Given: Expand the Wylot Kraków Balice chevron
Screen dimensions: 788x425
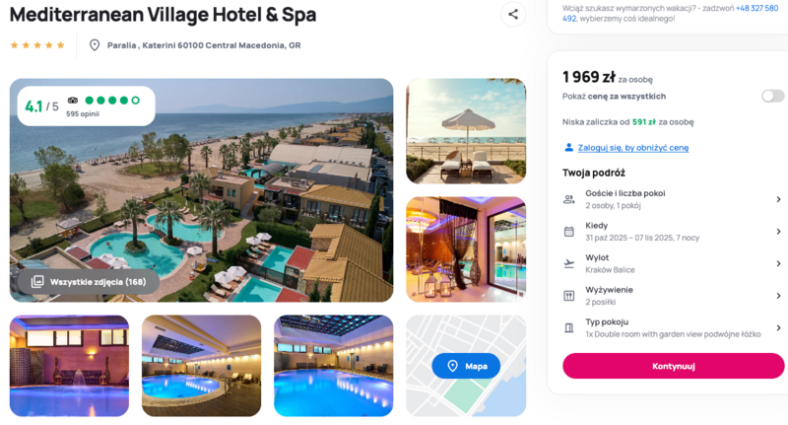Looking at the screenshot, I should (x=778, y=263).
